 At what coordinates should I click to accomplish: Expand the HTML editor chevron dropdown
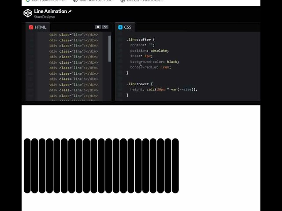pos(105,27)
